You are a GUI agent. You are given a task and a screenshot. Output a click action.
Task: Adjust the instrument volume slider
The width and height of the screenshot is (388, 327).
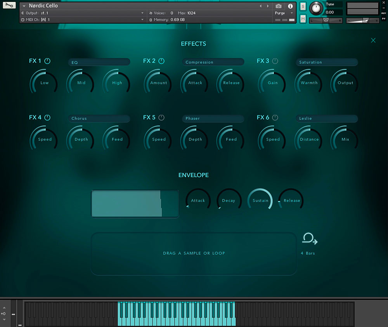pos(362,21)
